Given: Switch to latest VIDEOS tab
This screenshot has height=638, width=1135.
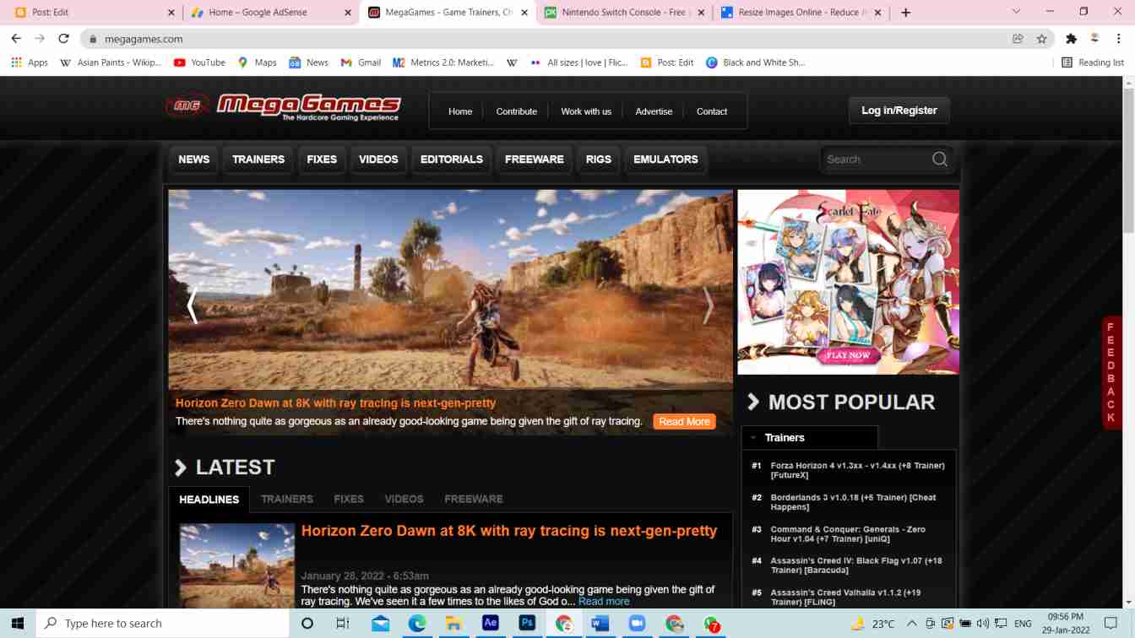Looking at the screenshot, I should (x=404, y=499).
